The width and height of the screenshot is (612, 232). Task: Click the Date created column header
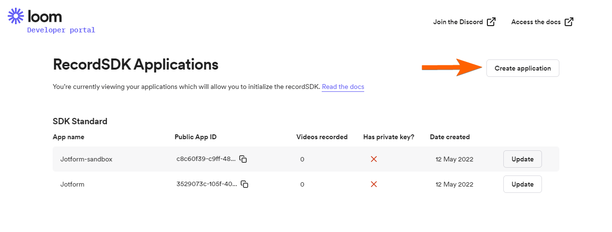pyautogui.click(x=450, y=137)
